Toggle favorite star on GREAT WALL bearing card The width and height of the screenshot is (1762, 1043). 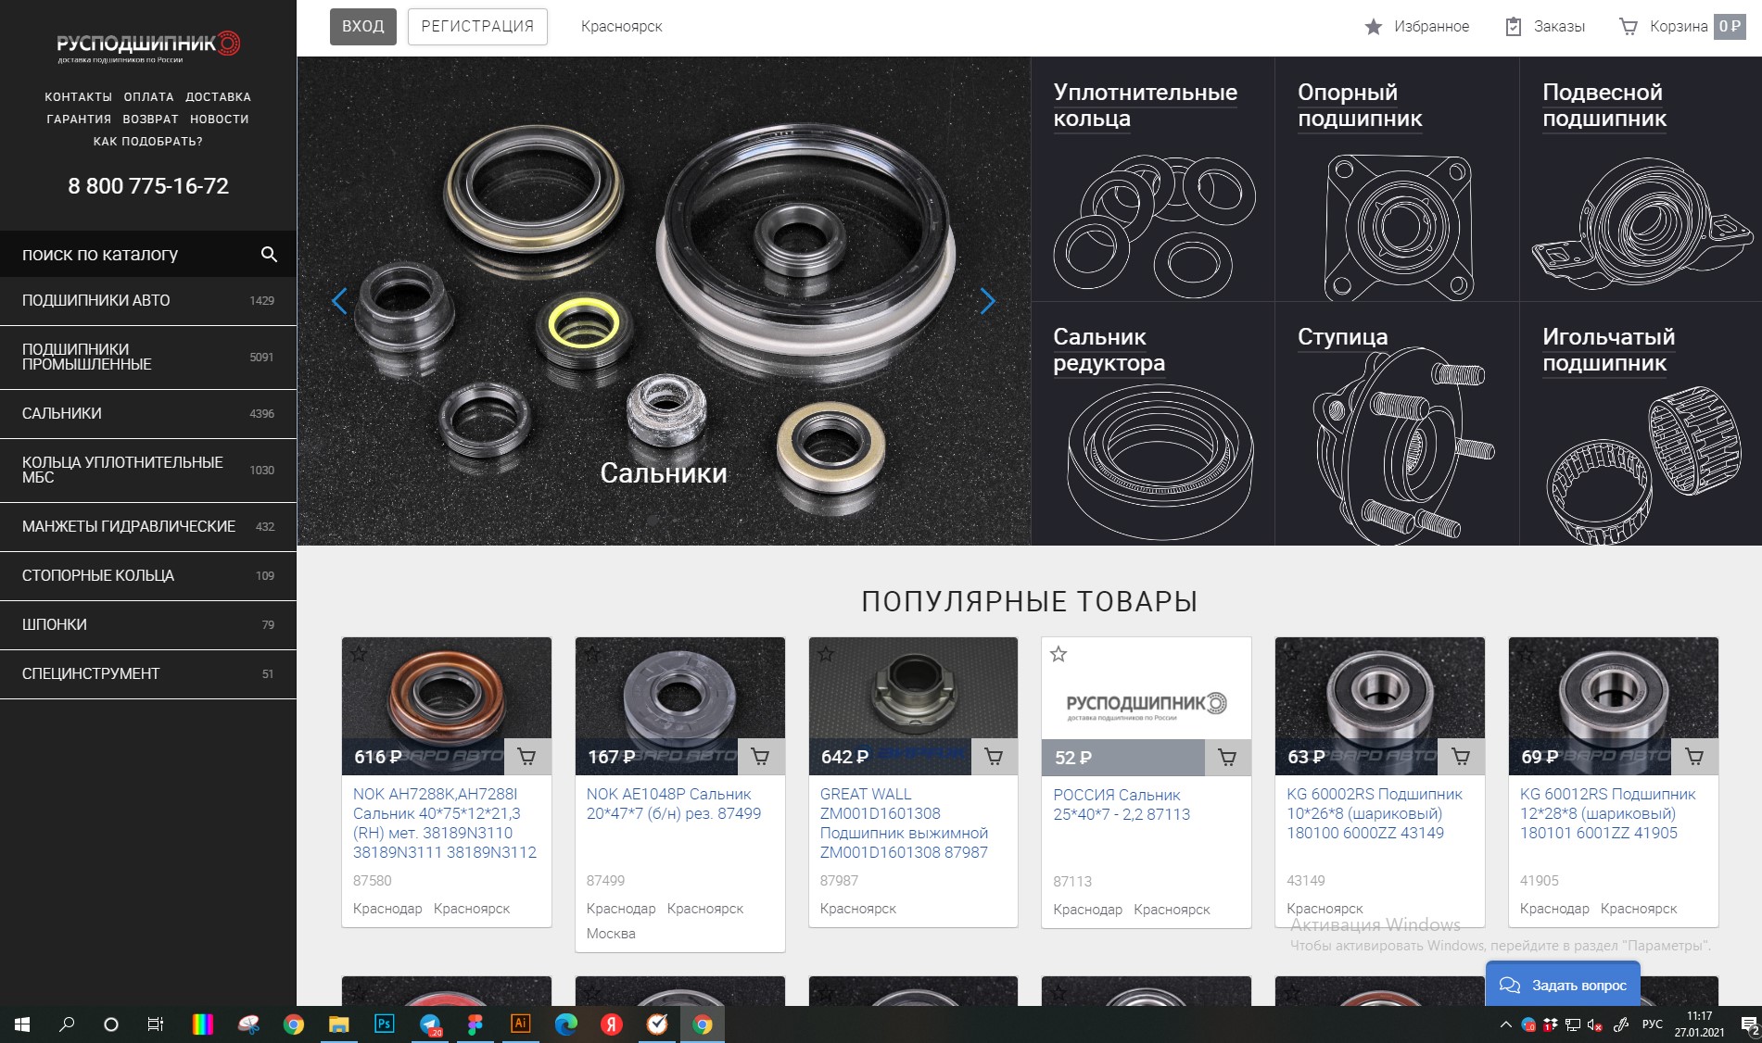point(827,654)
